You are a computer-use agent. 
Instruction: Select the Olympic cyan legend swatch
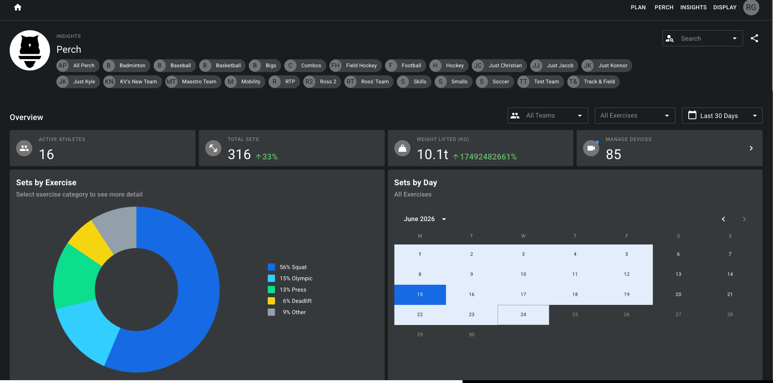[x=271, y=278]
